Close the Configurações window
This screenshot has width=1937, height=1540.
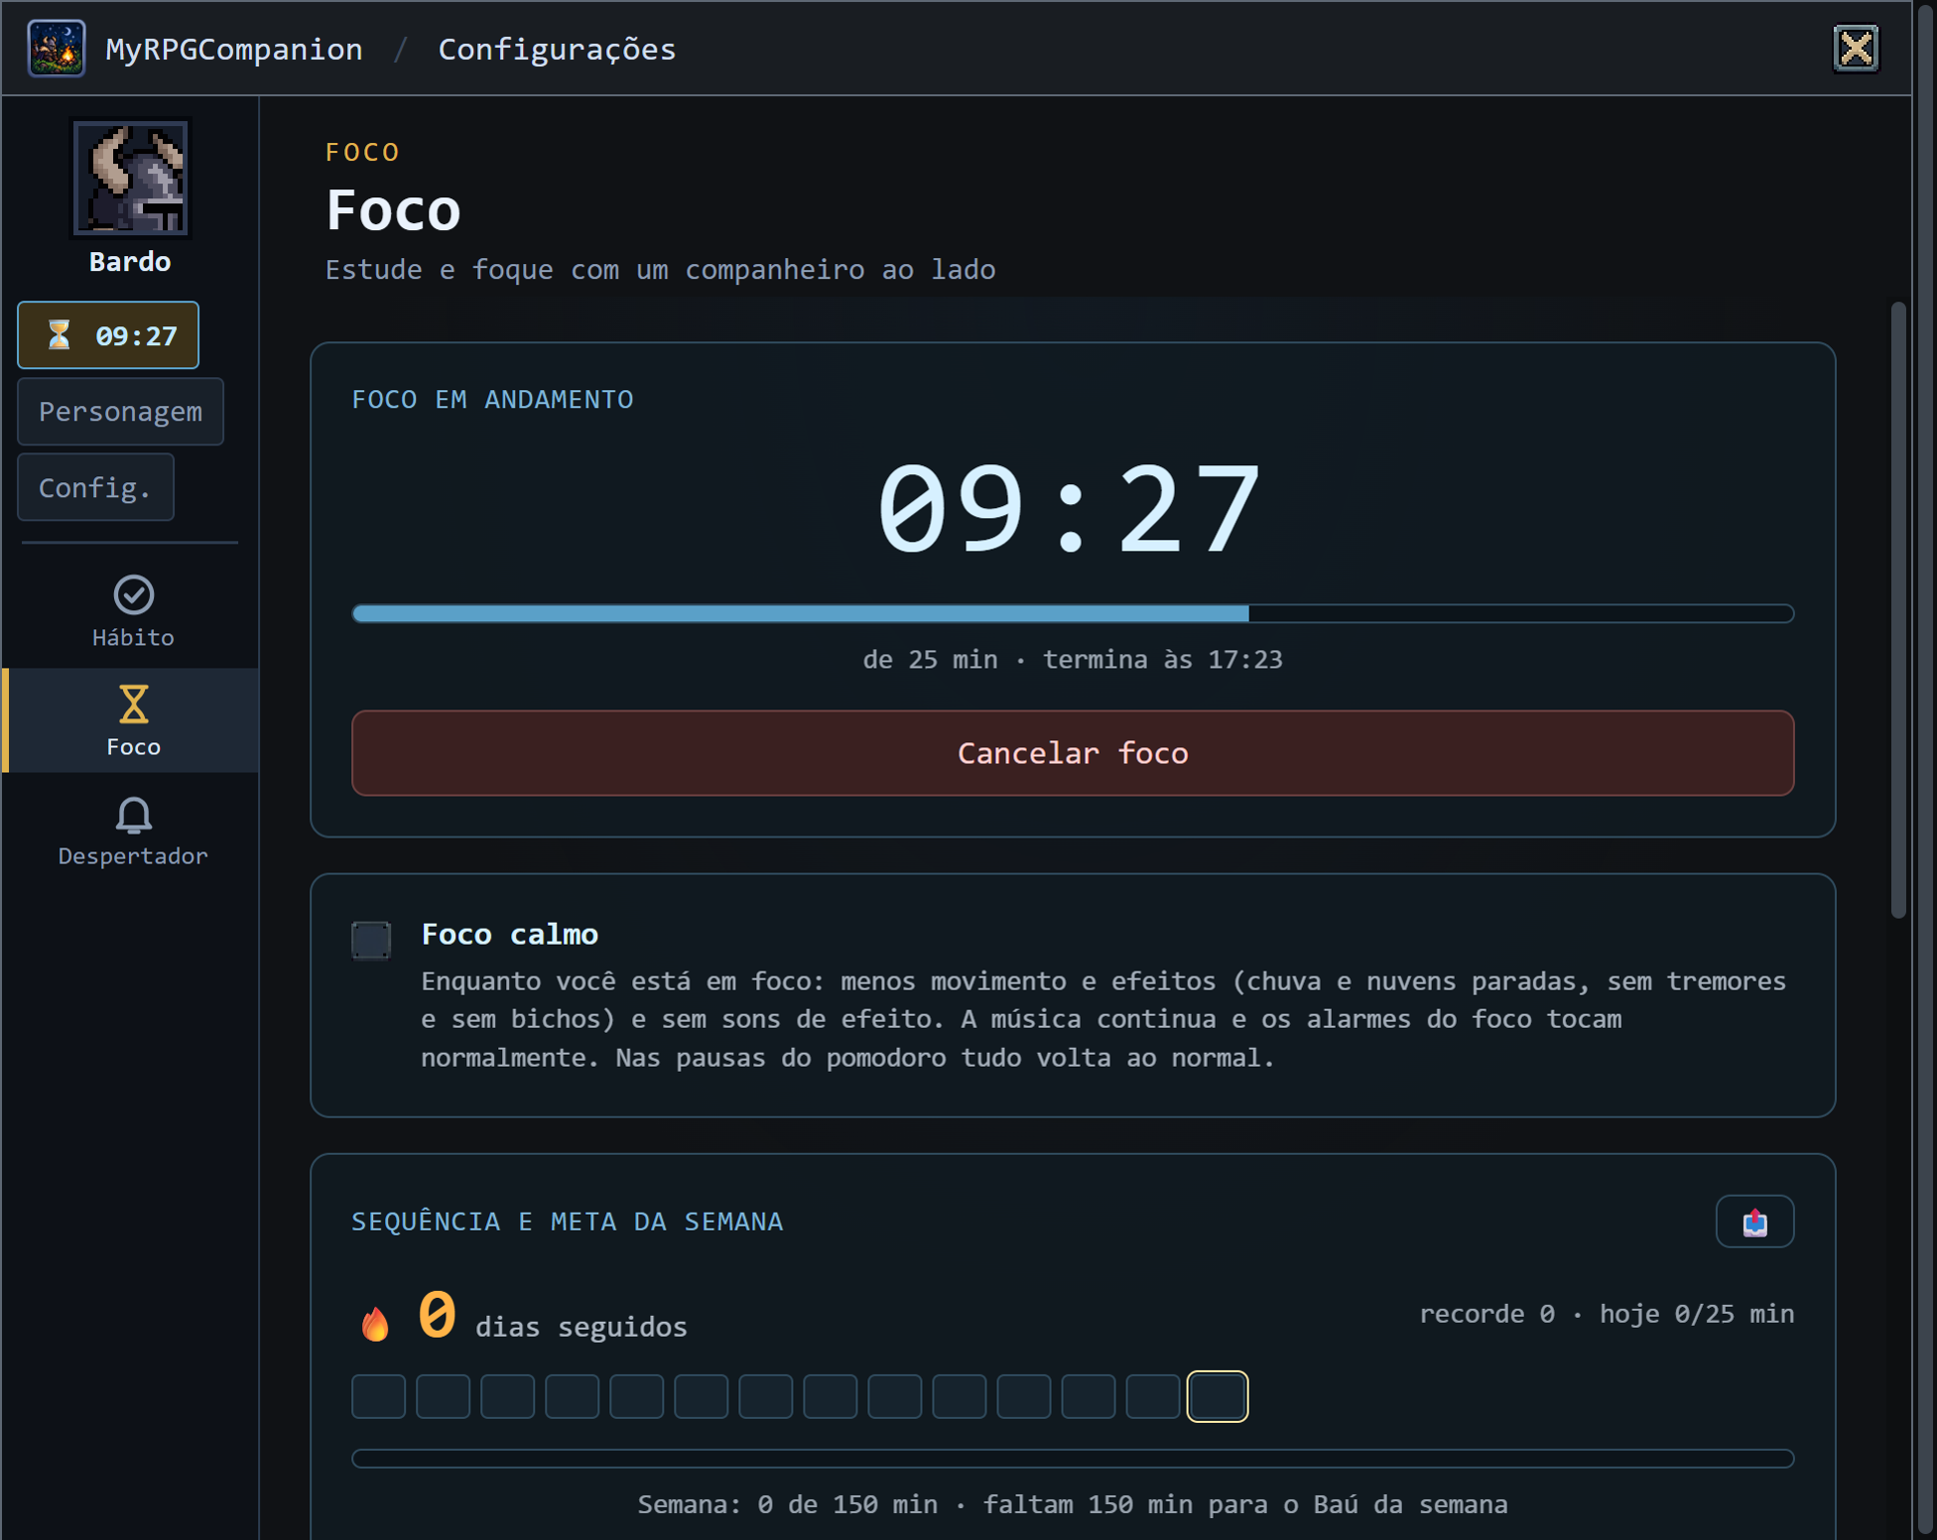1856,48
